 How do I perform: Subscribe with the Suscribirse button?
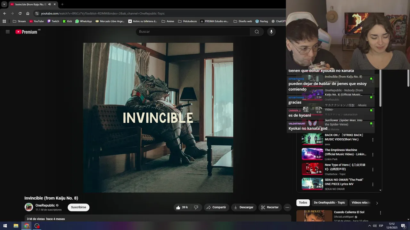coord(78,207)
